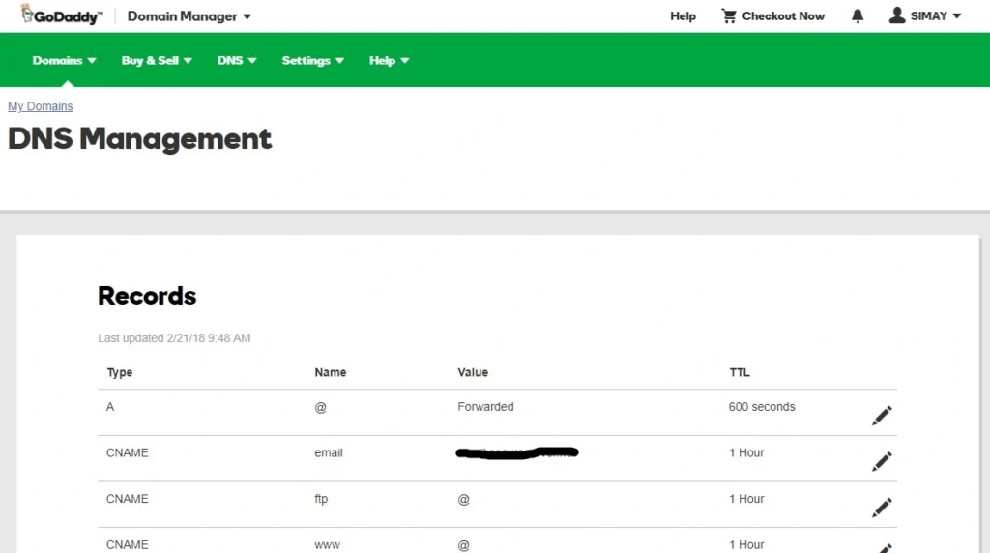Image resolution: width=990 pixels, height=553 pixels.
Task: Click the user profile avatar icon
Action: click(x=896, y=15)
